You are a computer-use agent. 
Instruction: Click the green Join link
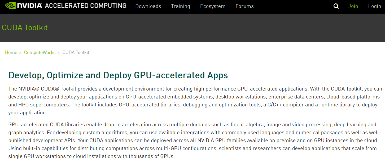coord(353,6)
